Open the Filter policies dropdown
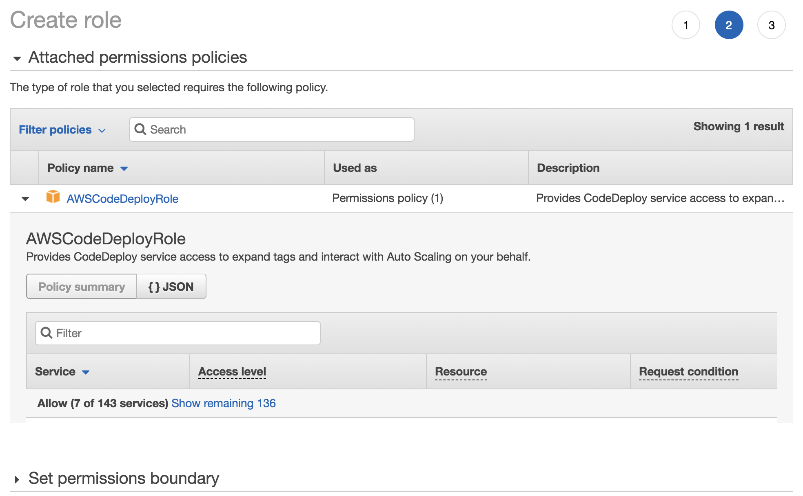The height and width of the screenshot is (496, 803). (62, 130)
